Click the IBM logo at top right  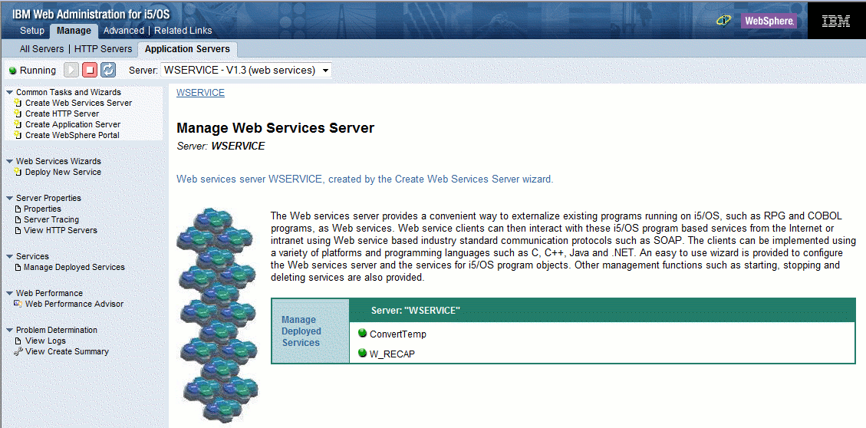pyautogui.click(x=836, y=21)
